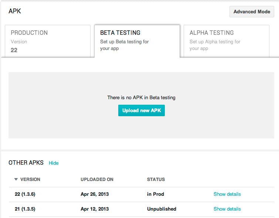Sort by the Version column header
Viewport: 279px width, 218px height.
[30, 180]
